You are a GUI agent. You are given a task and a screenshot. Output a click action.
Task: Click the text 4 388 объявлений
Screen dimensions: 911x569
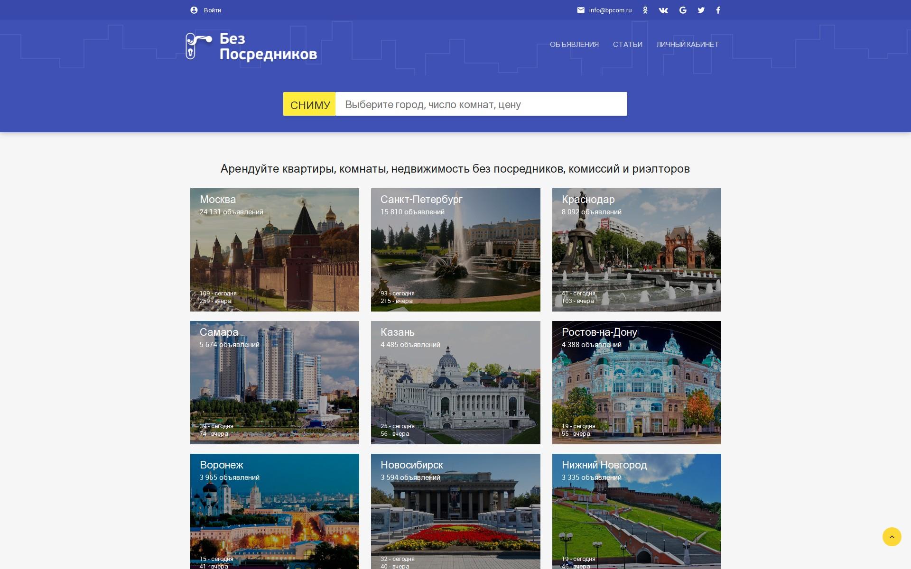tap(591, 345)
